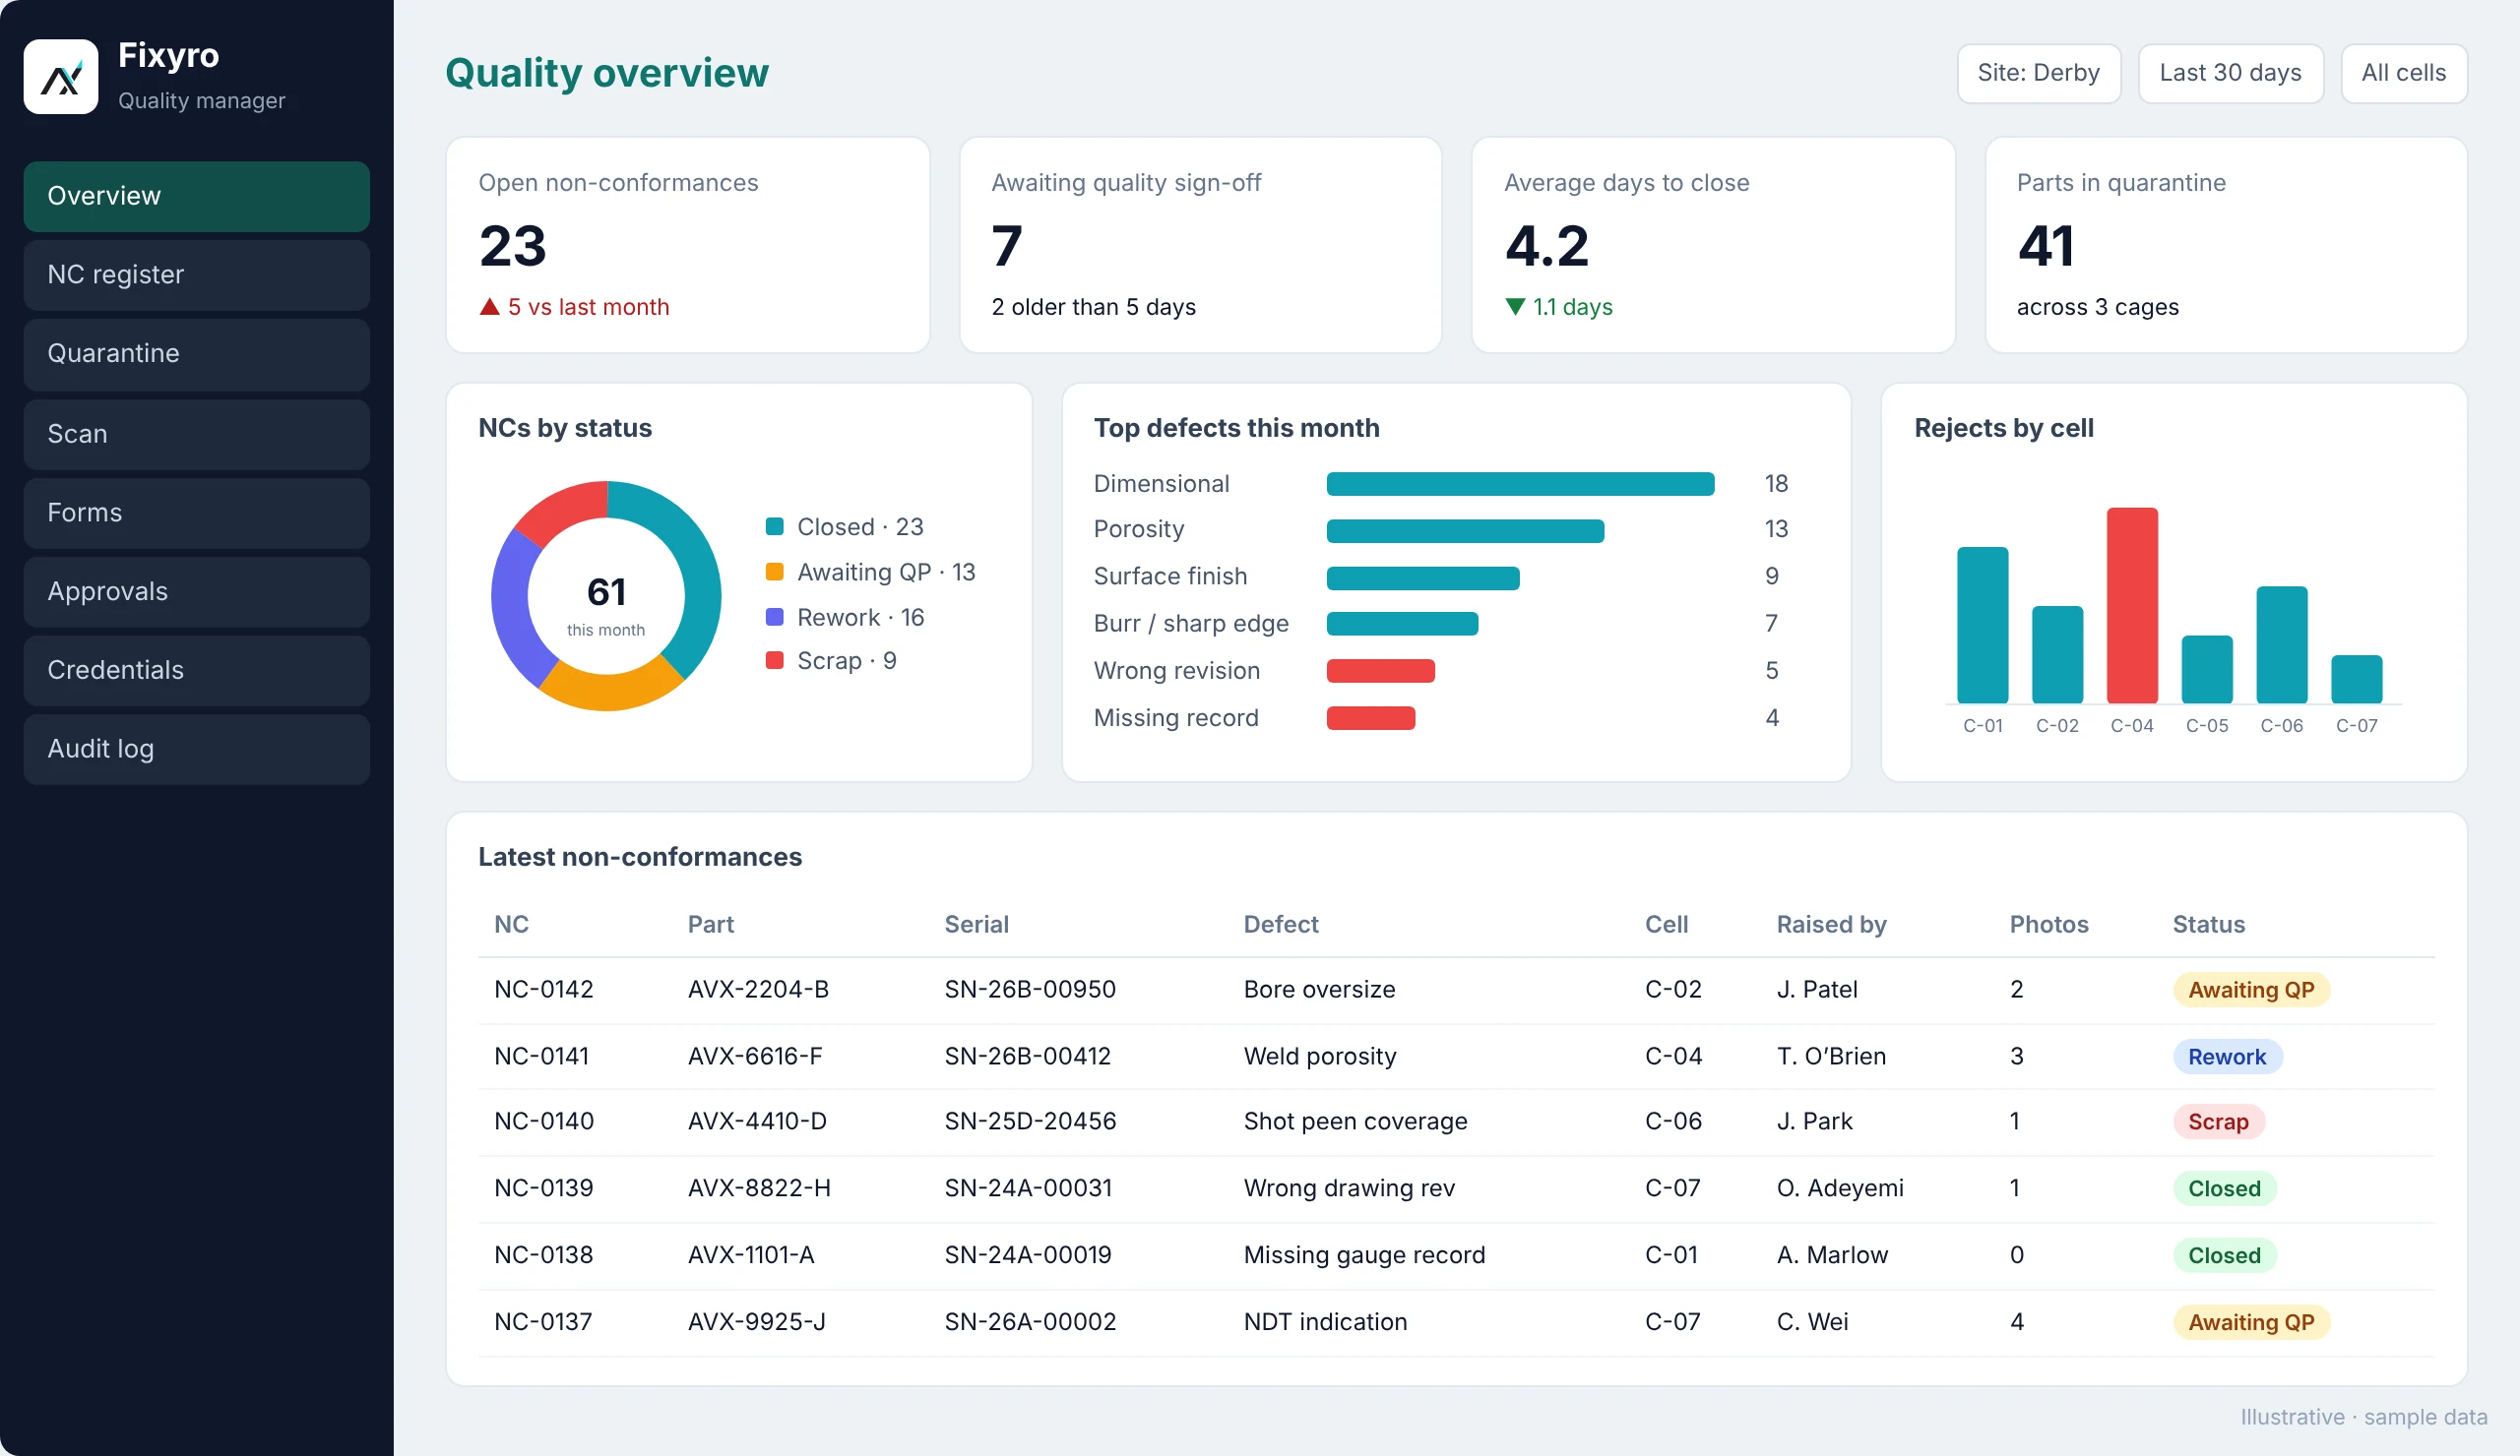Screen dimensions: 2520x1456
Task: Open the Parts in quarantine card
Action: point(2226,245)
